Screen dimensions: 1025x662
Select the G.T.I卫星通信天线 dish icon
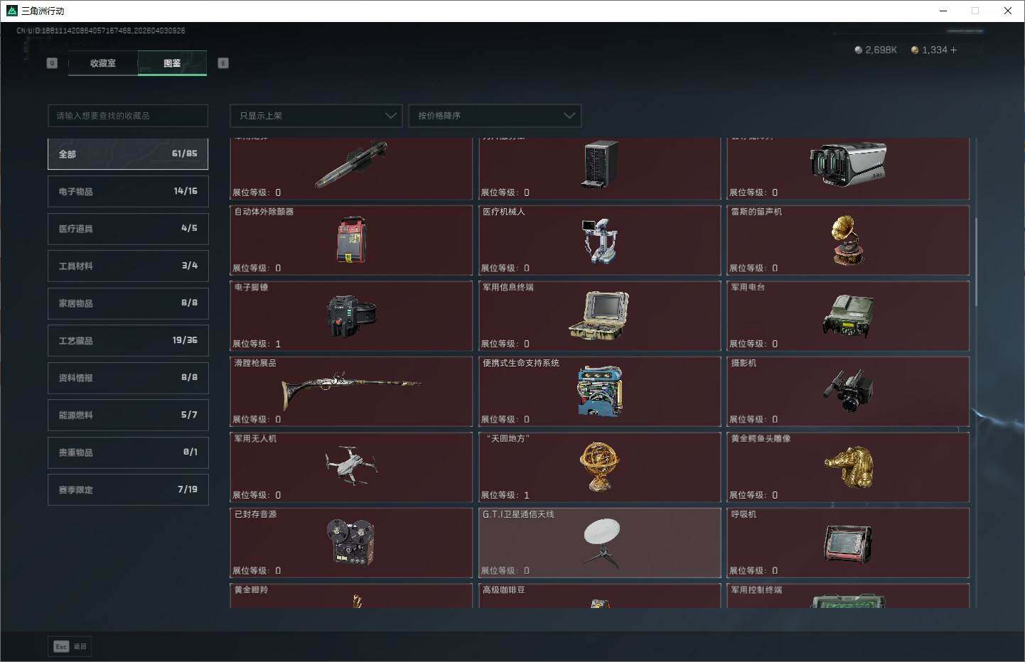click(601, 543)
